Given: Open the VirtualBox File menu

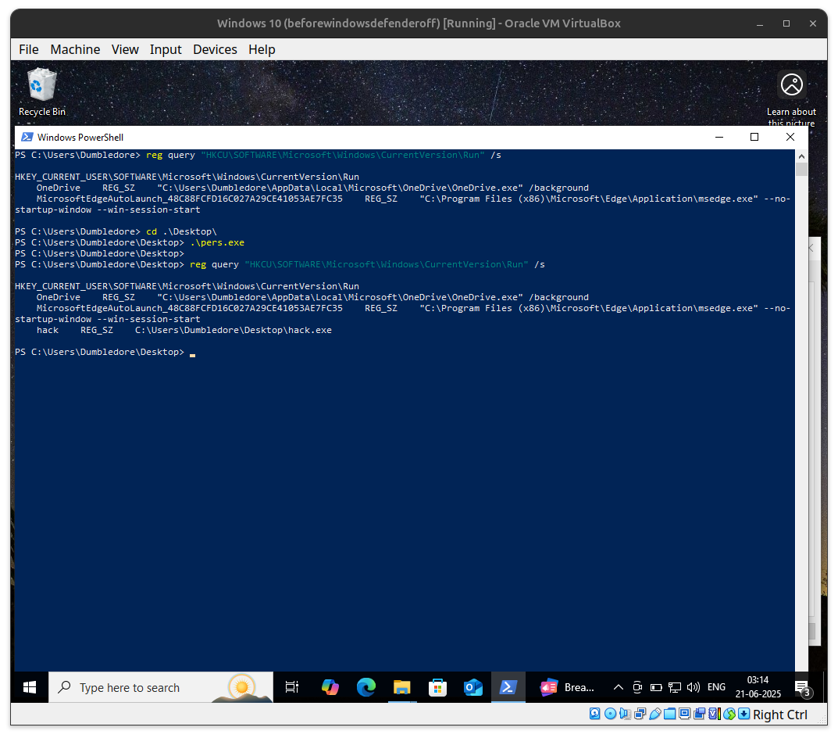Looking at the screenshot, I should pos(29,49).
